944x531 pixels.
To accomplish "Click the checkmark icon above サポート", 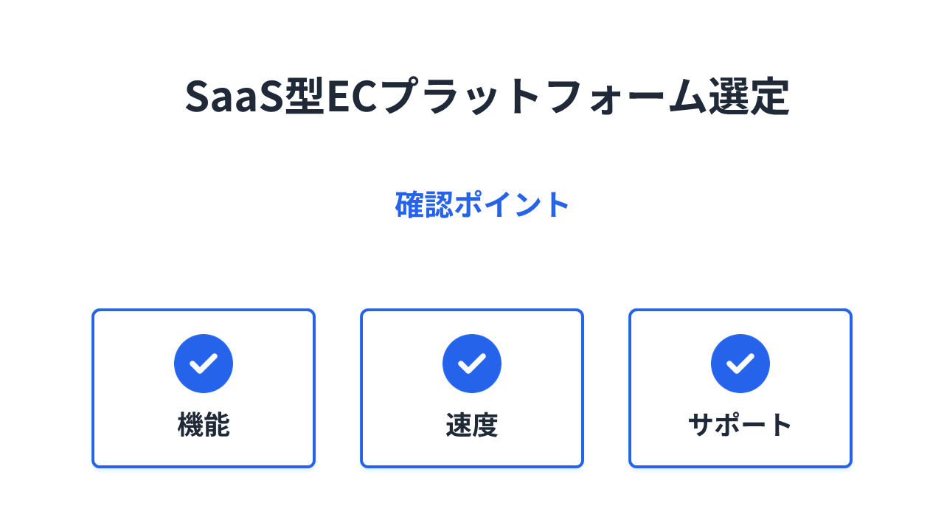I will pyautogui.click(x=740, y=363).
